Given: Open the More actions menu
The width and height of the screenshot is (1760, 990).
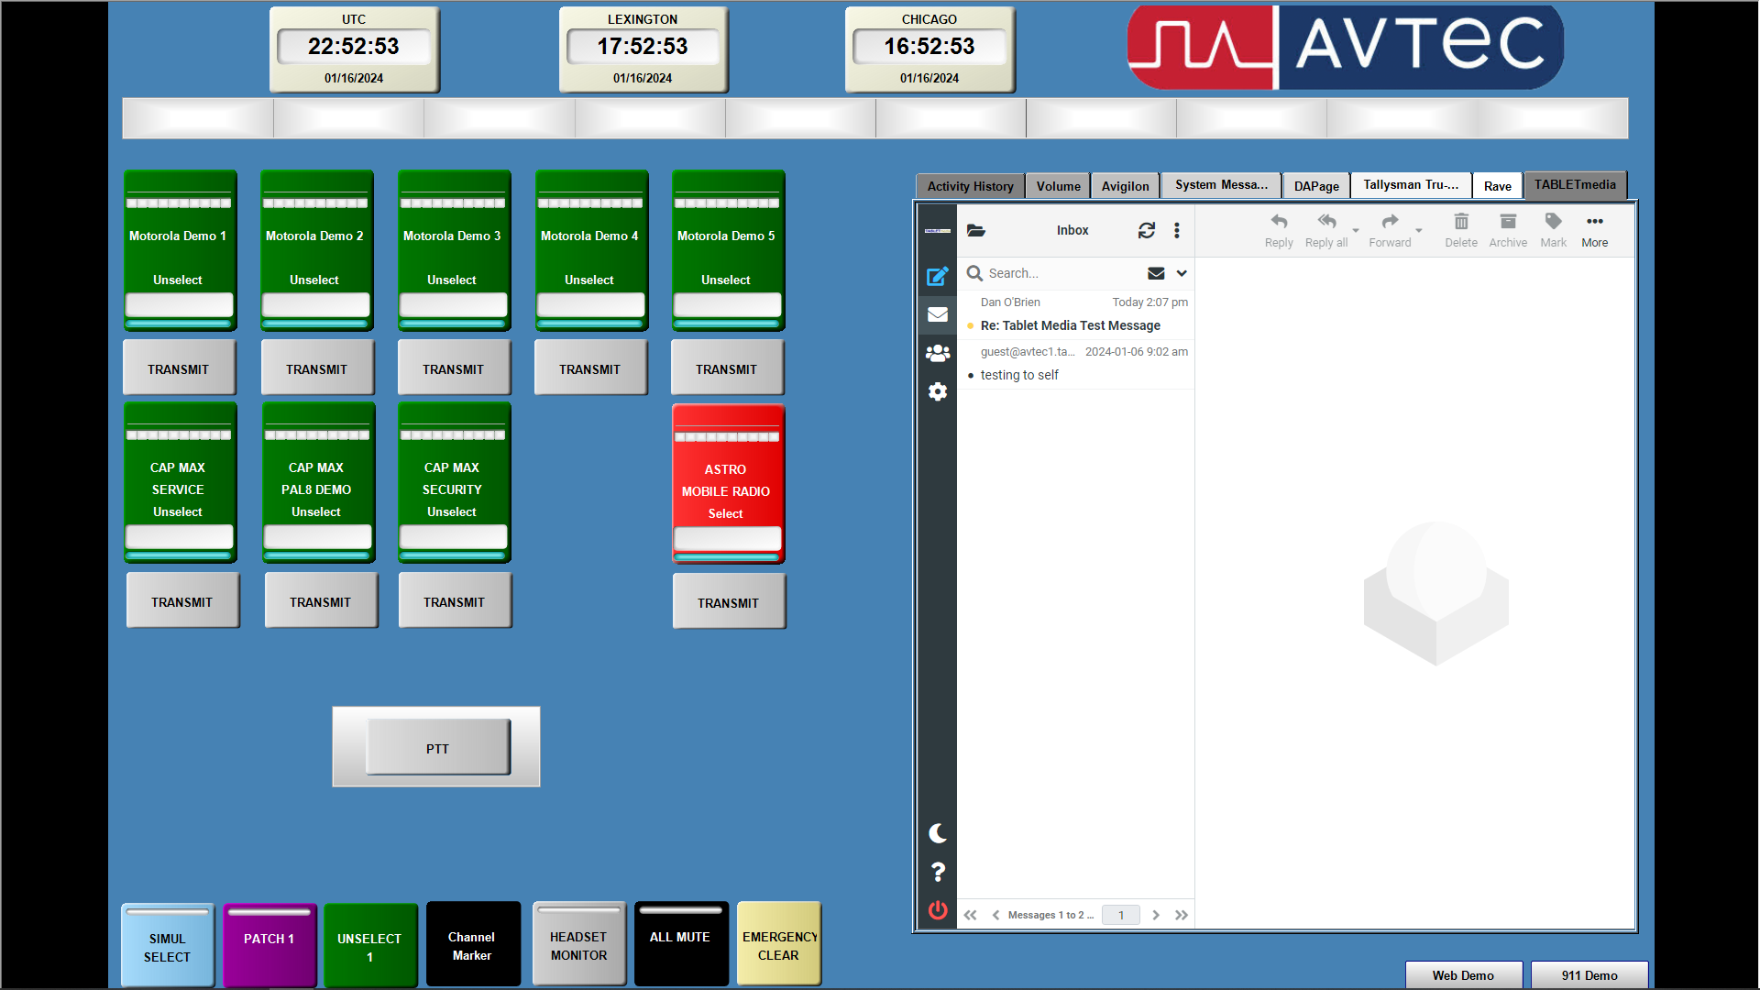Looking at the screenshot, I should coord(1594,229).
